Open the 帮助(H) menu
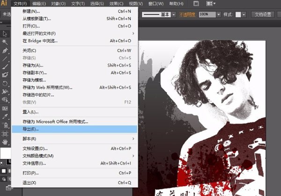Screen dimensions: 281x196 tap(176, 4)
